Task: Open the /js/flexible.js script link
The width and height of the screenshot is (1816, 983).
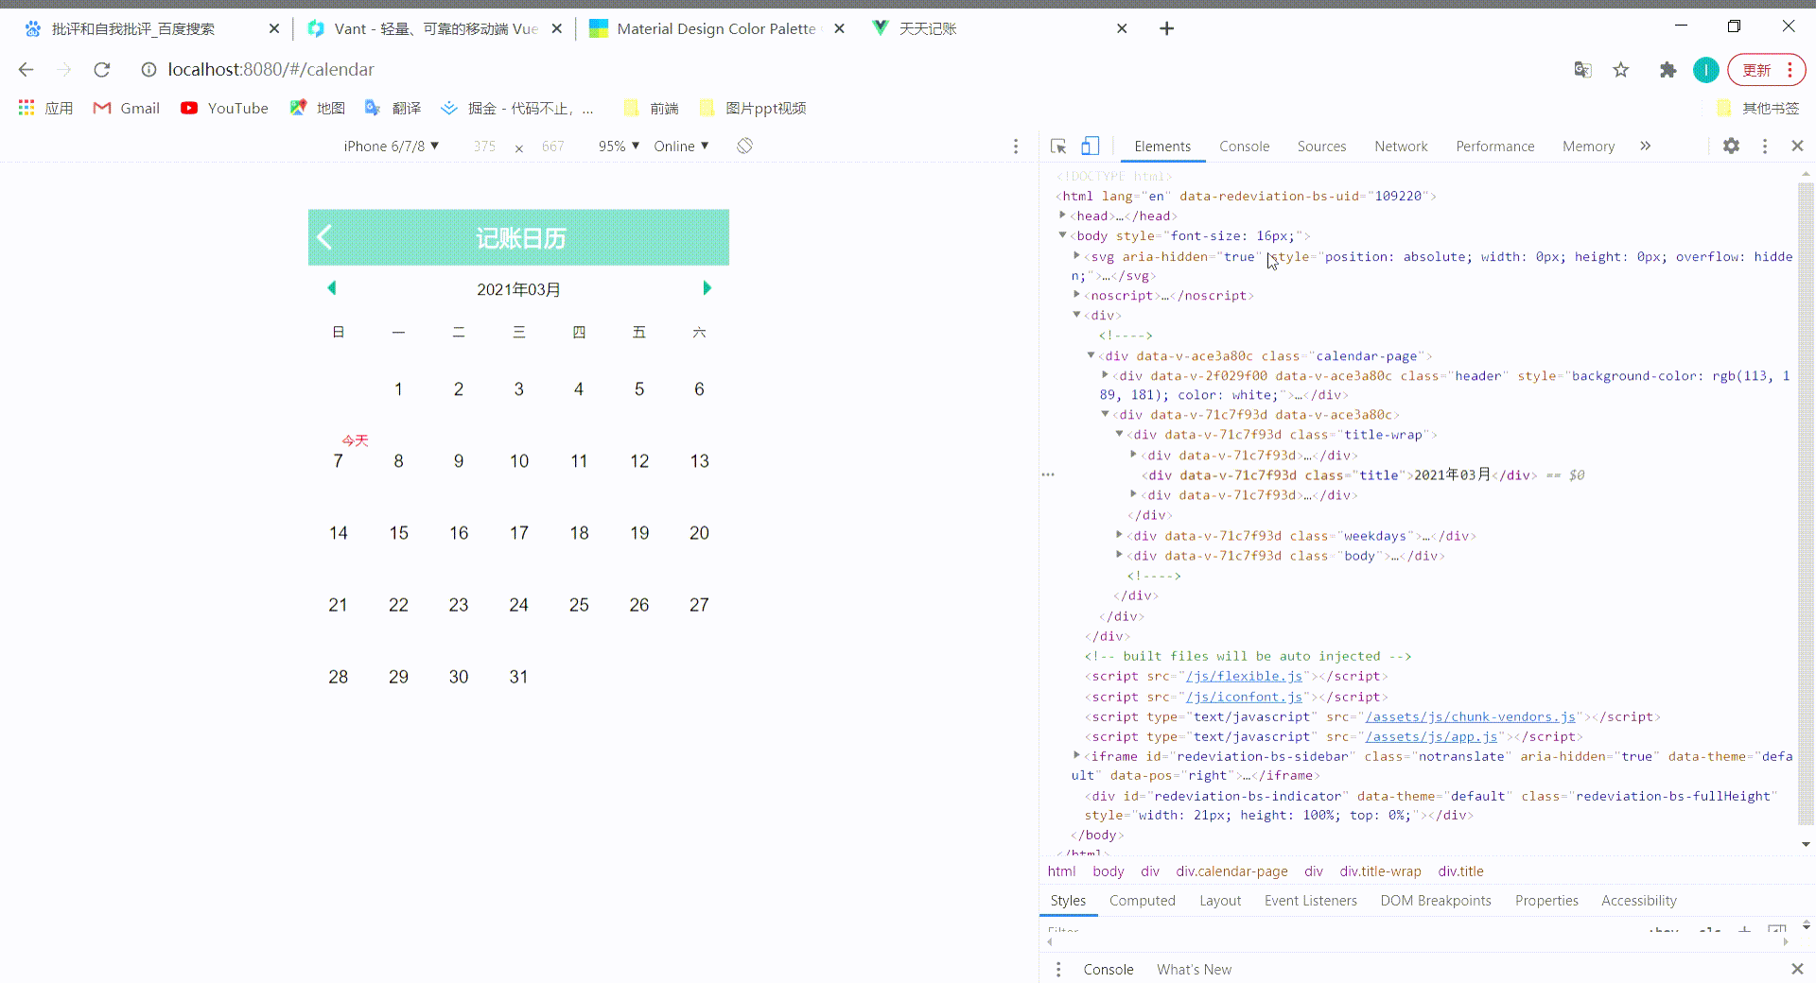Action: pyautogui.click(x=1244, y=676)
